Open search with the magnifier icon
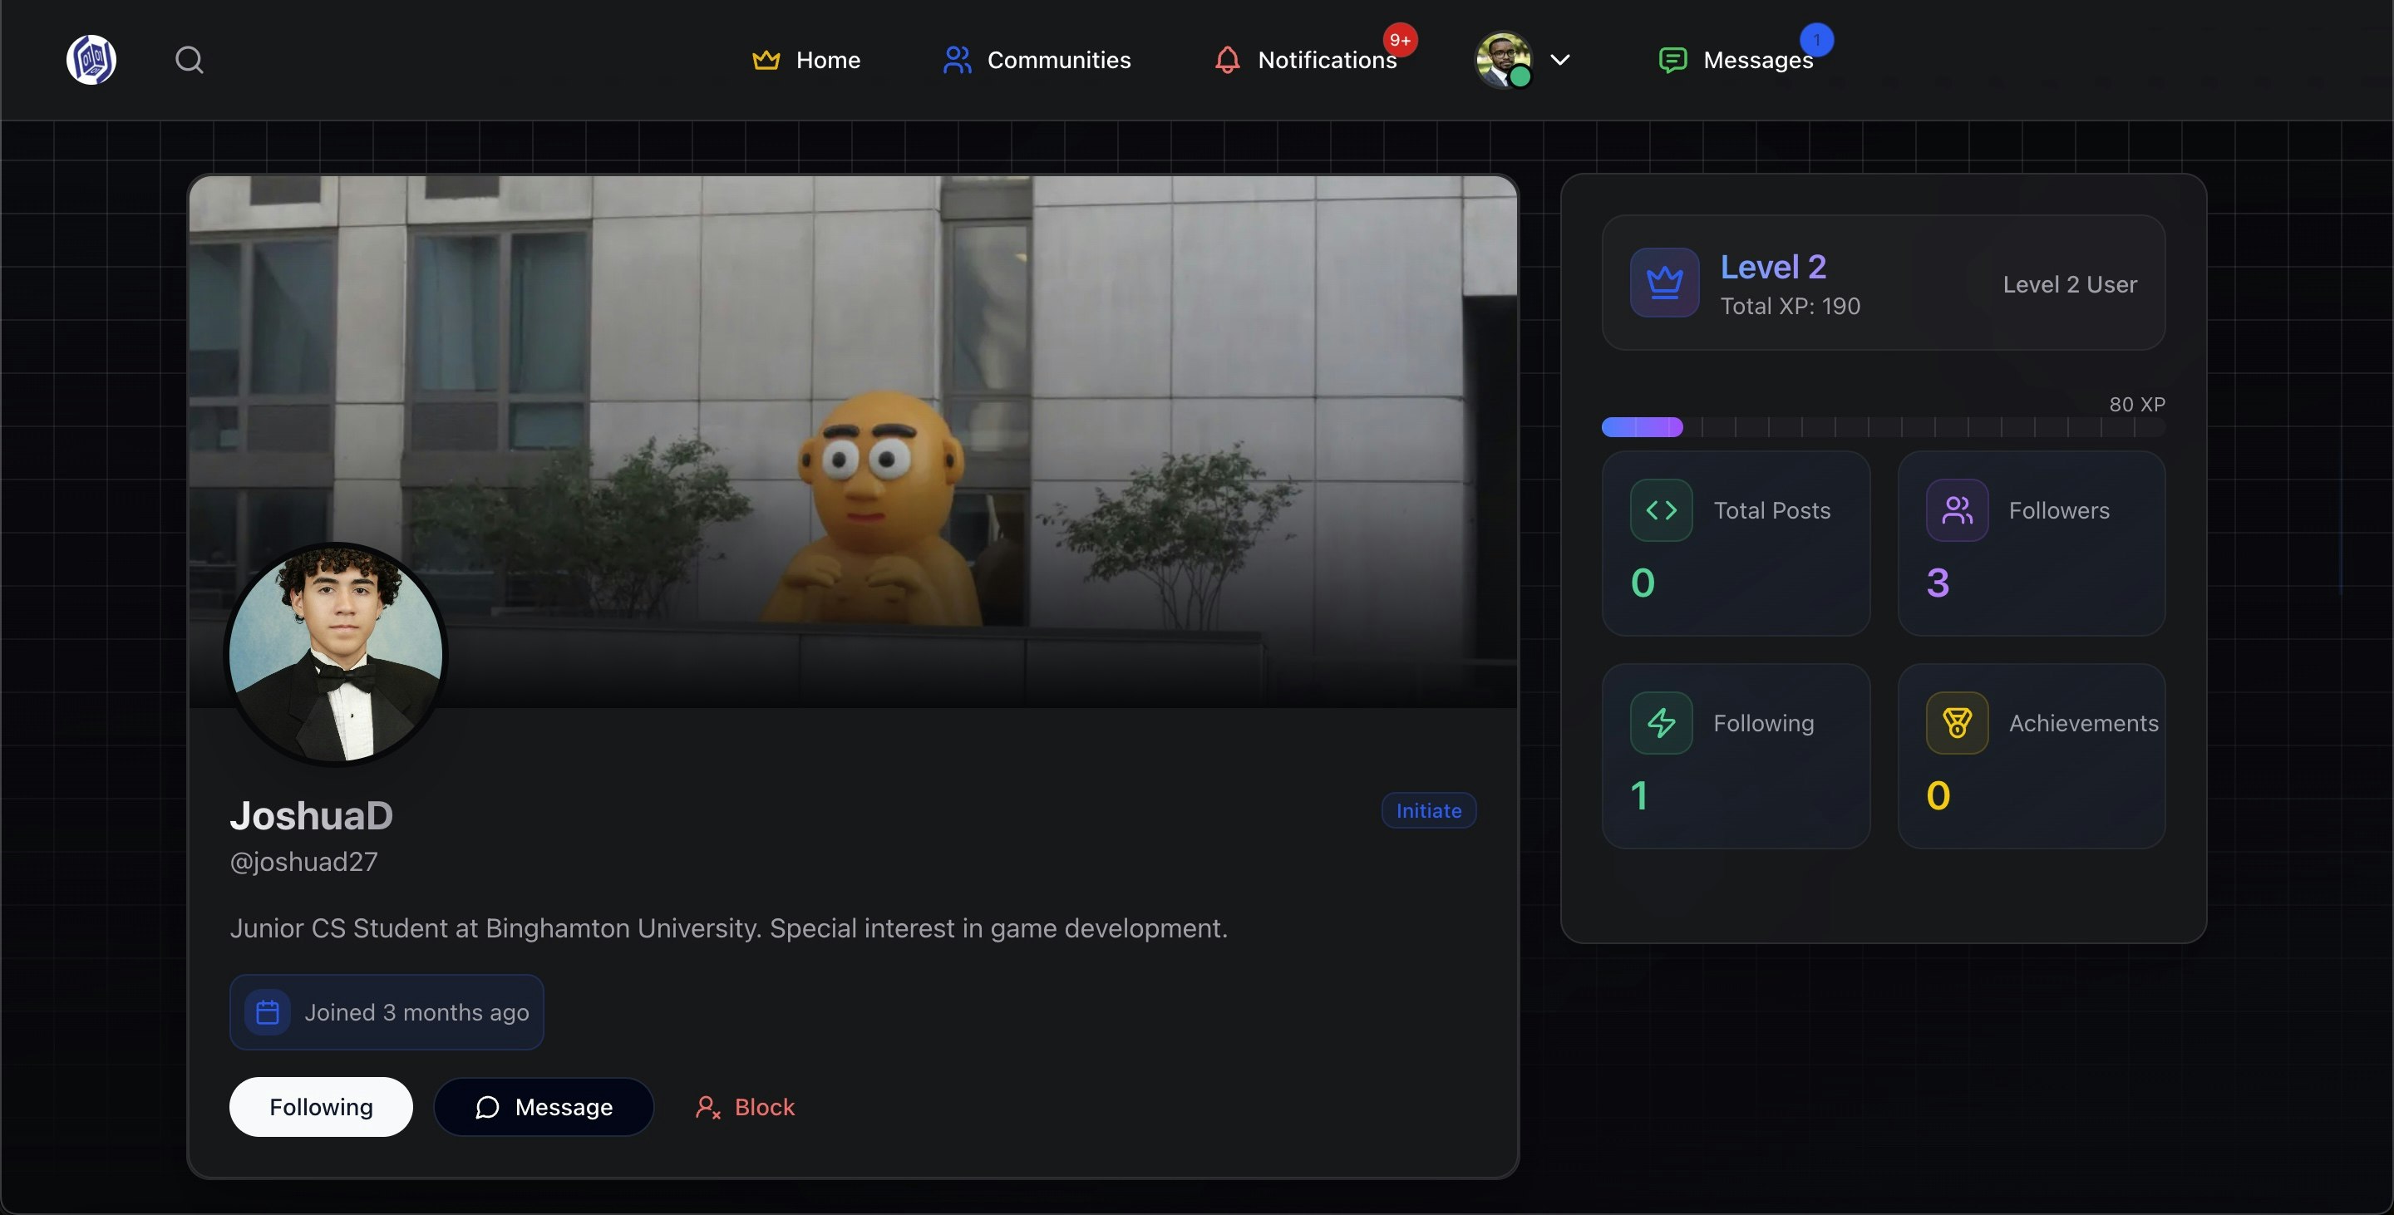The image size is (2394, 1215). click(x=190, y=60)
